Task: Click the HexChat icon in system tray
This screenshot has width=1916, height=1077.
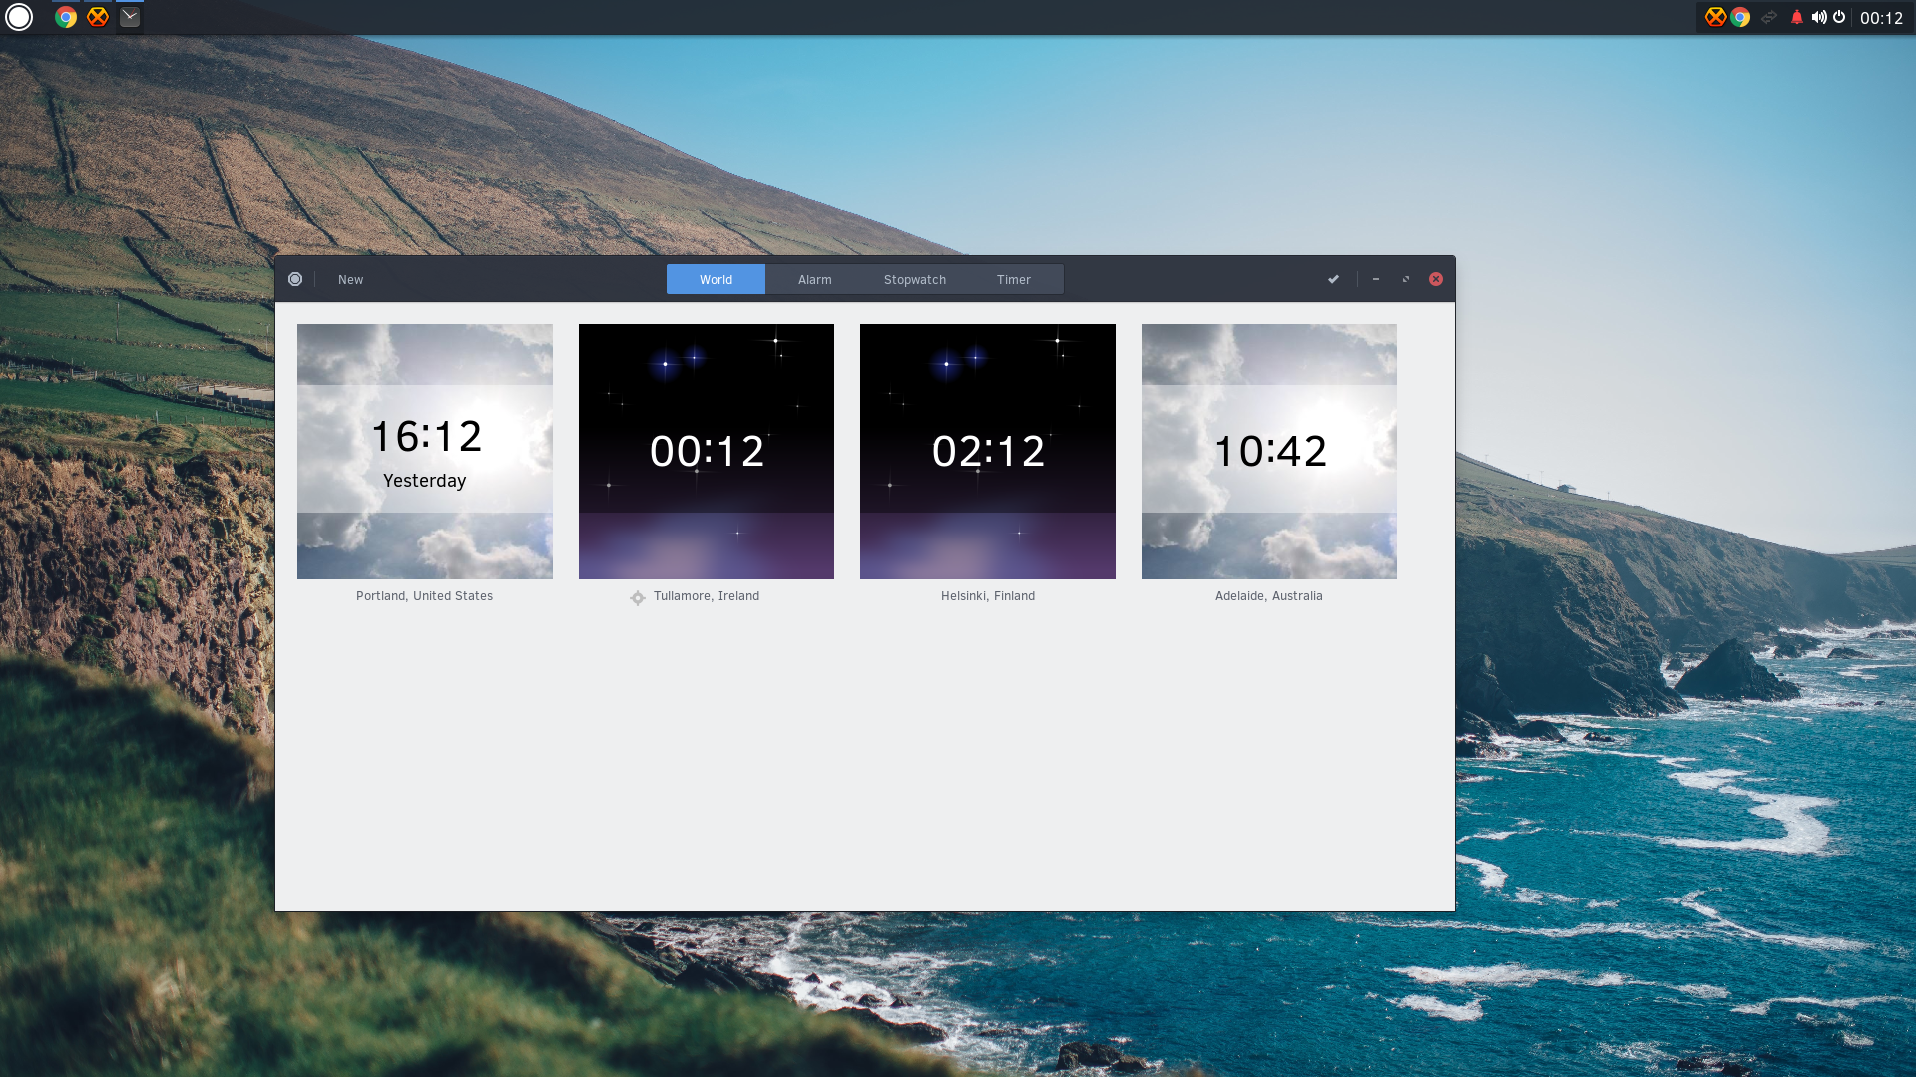Action: (1715, 17)
